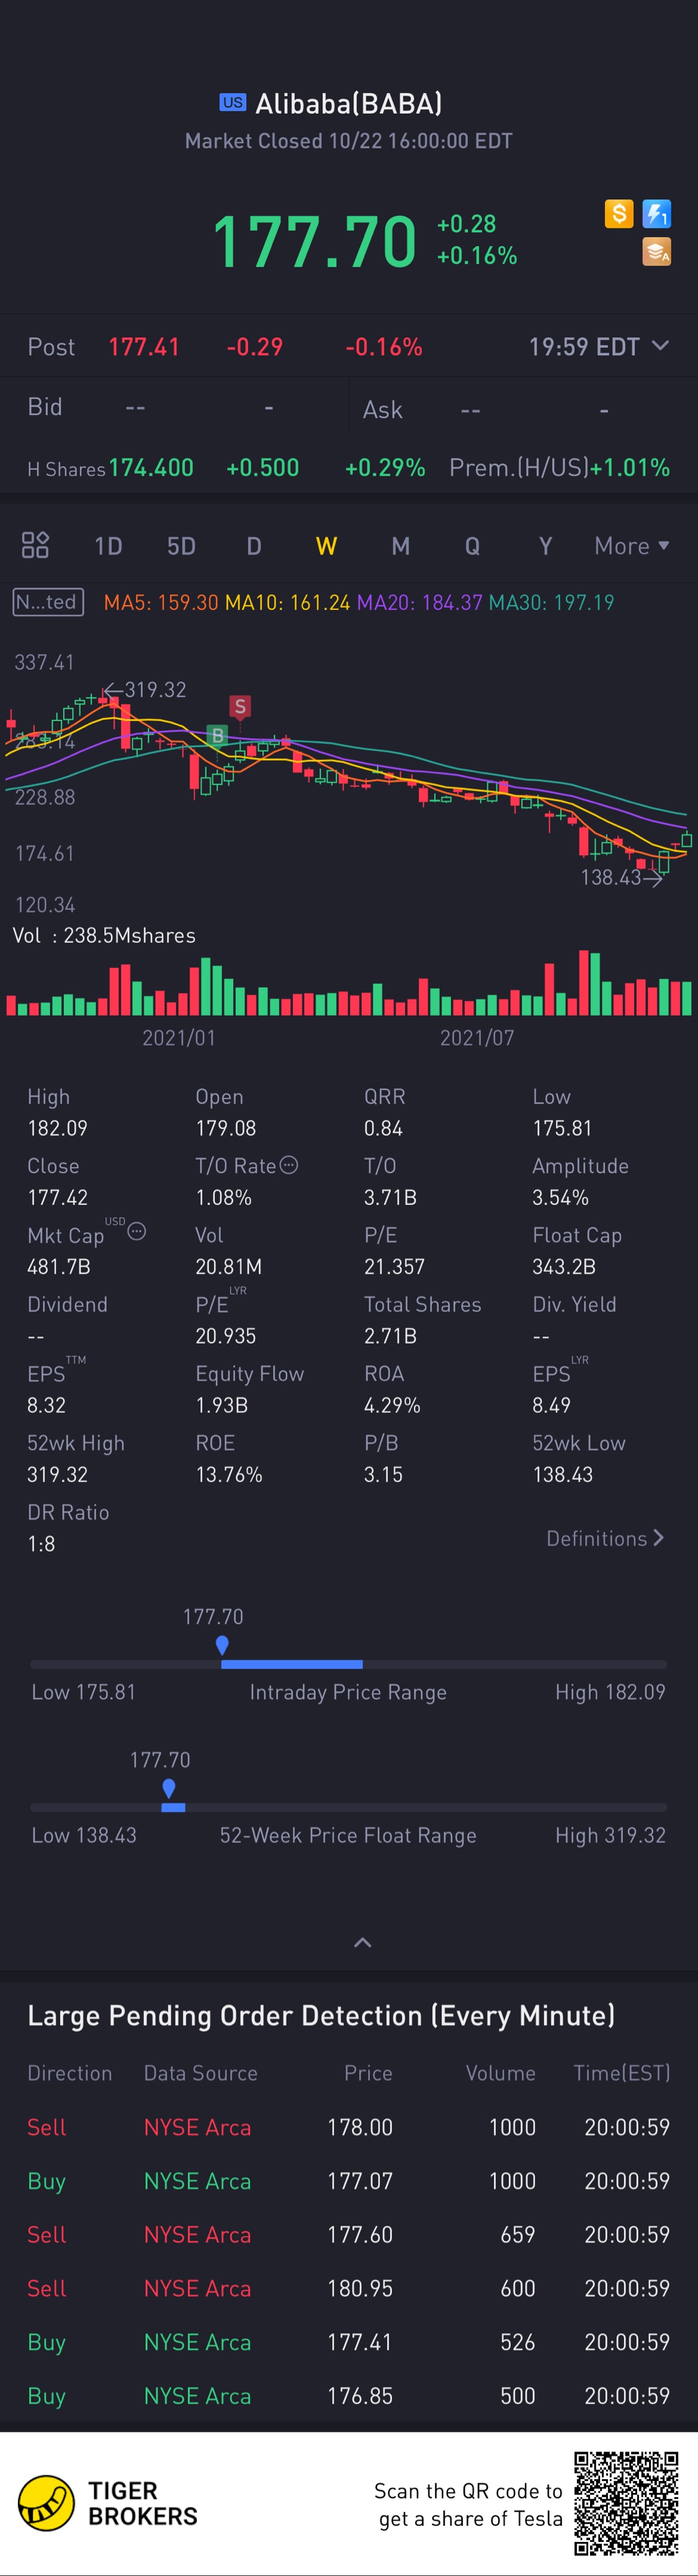Tap the Tiger Brokers logo
The image size is (698, 2576).
point(108,2503)
